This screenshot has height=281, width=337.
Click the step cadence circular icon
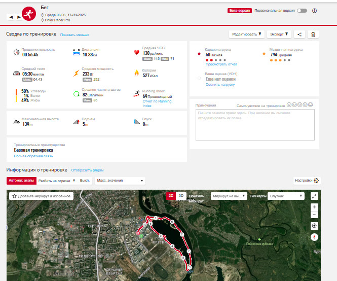(77, 94)
